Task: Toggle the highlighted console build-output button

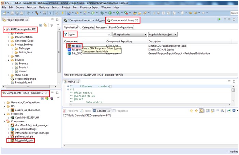Action: coord(202,111)
